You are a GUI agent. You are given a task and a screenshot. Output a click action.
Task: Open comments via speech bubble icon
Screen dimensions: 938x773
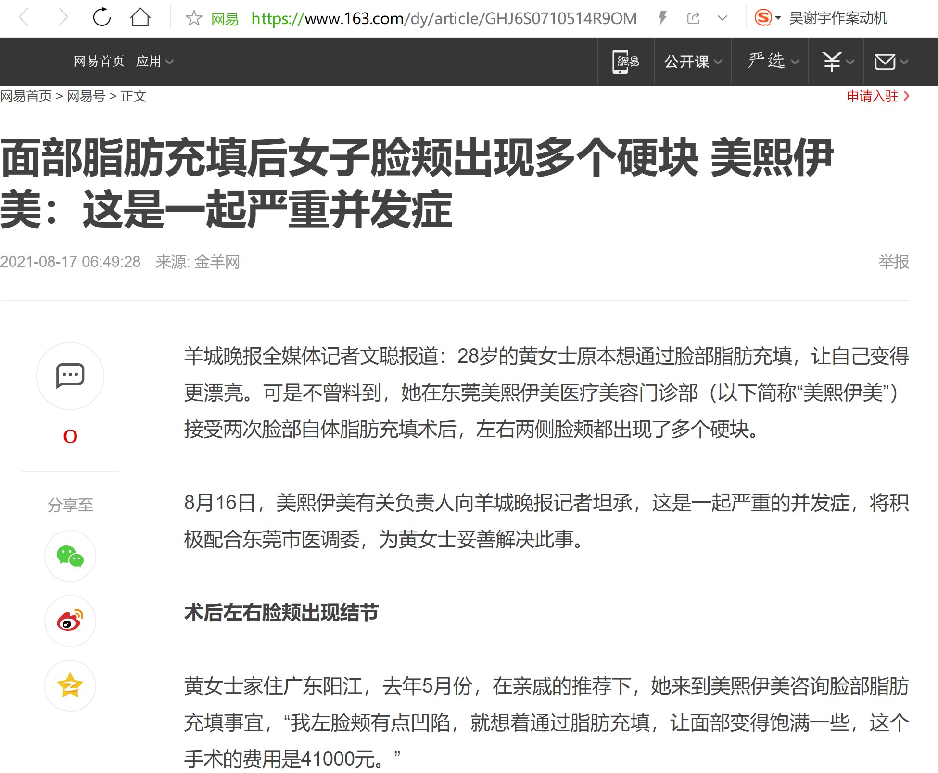[x=70, y=376]
